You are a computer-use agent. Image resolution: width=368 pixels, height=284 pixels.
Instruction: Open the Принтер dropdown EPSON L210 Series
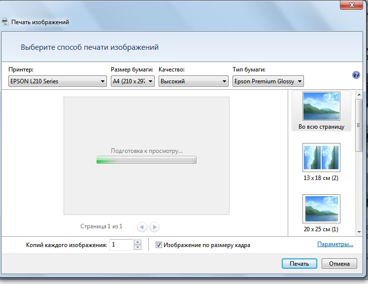click(x=58, y=81)
